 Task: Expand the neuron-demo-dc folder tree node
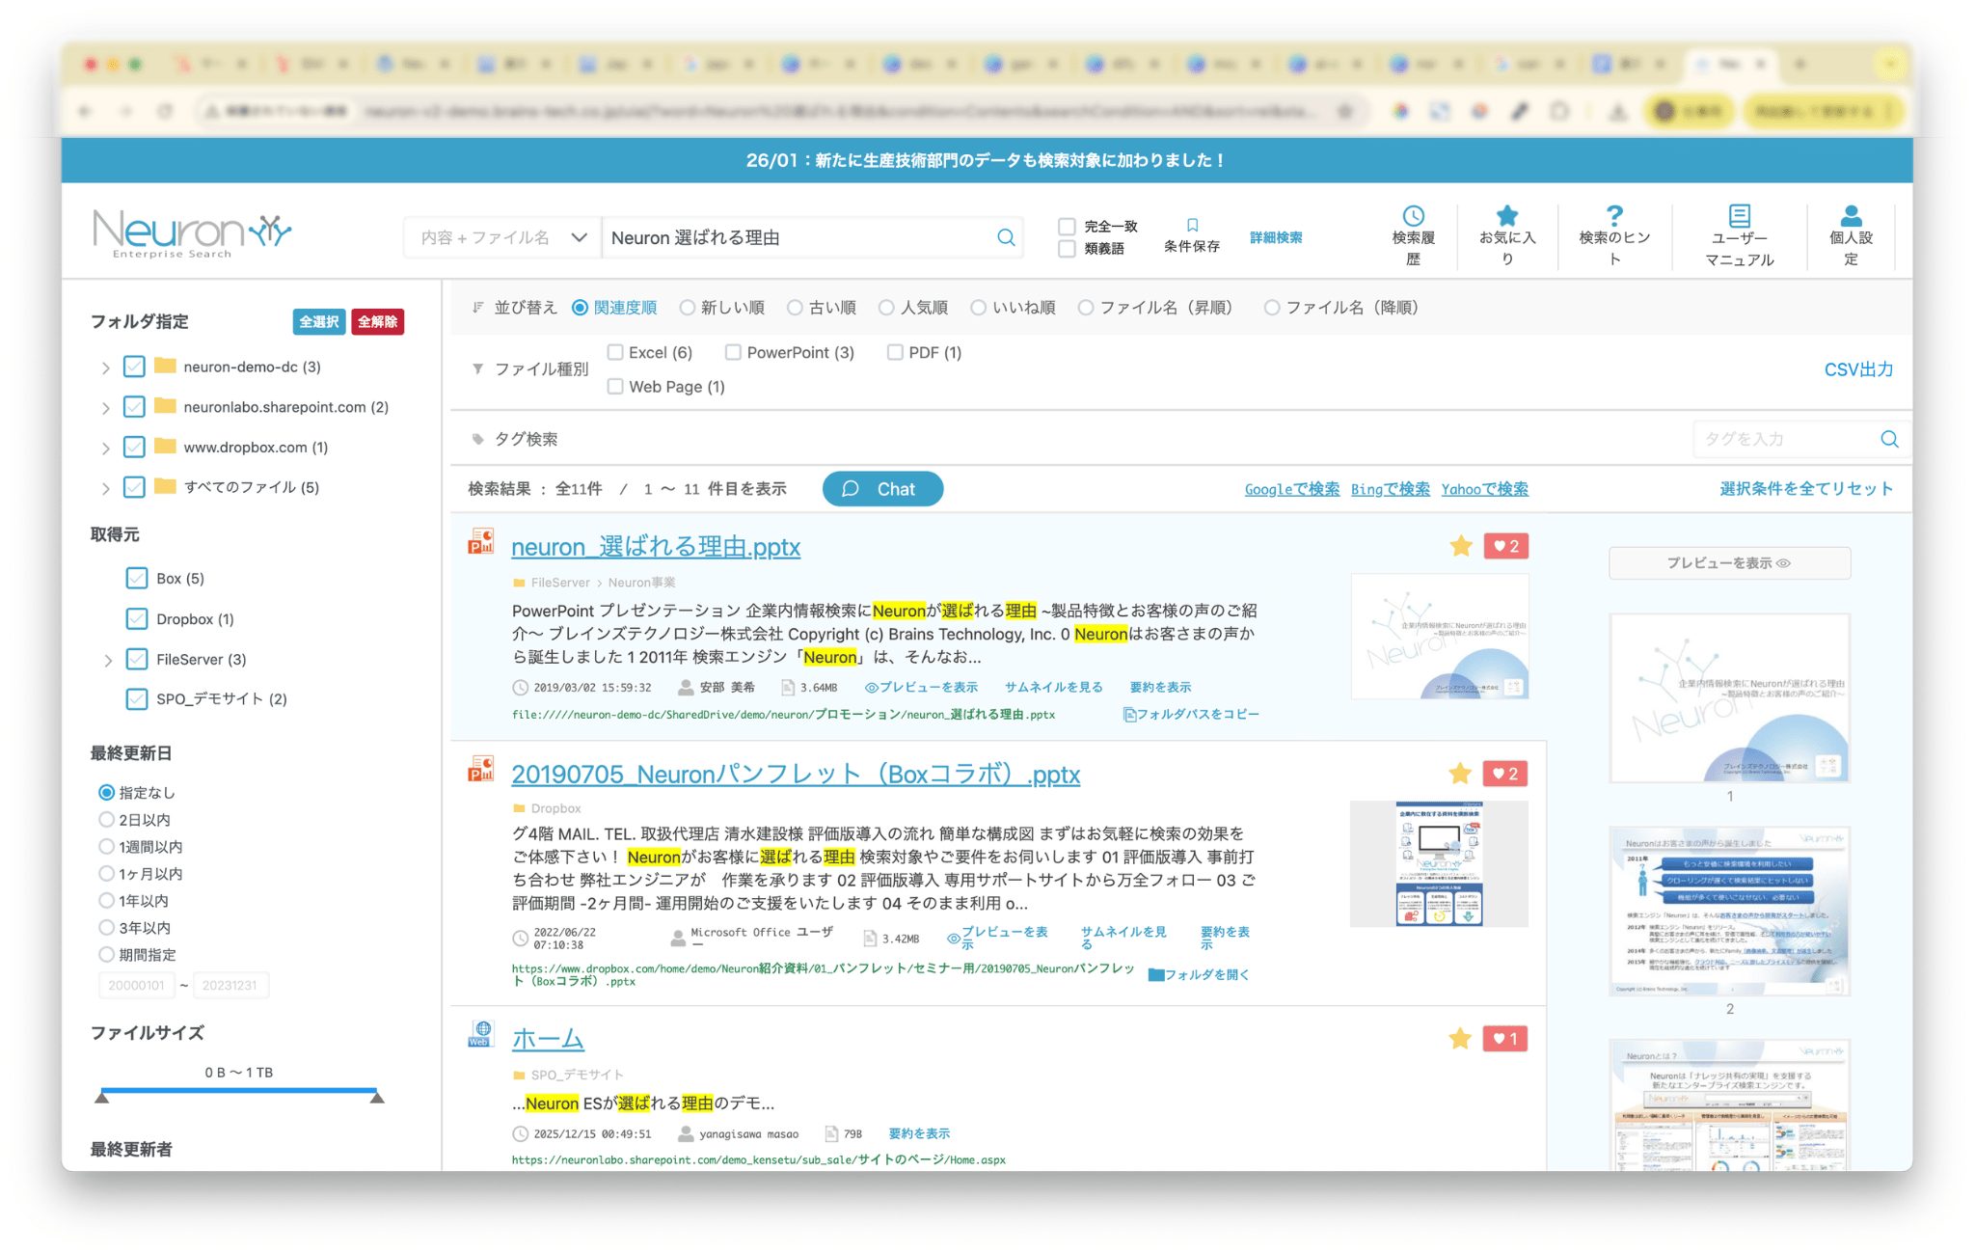pos(106,368)
